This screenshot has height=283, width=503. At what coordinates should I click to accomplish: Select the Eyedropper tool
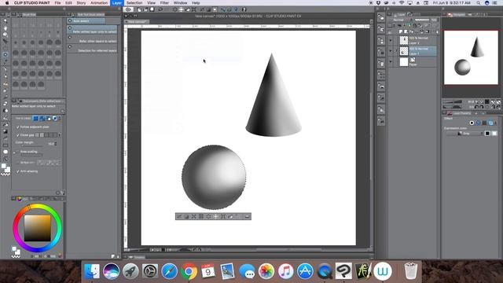pos(6,61)
